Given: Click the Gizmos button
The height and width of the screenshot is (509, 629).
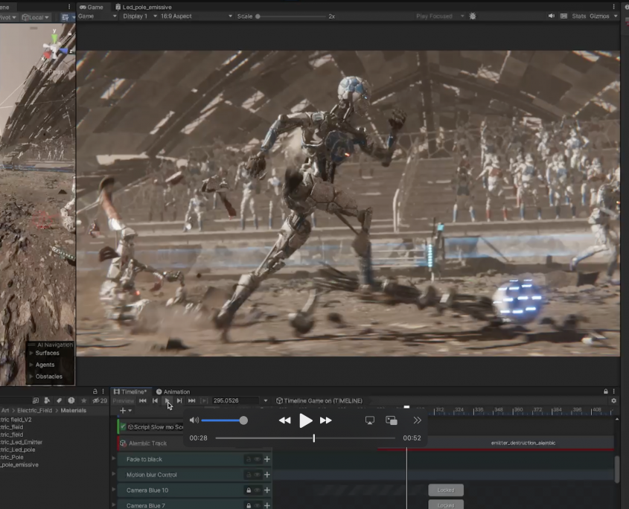Looking at the screenshot, I should click(600, 16).
